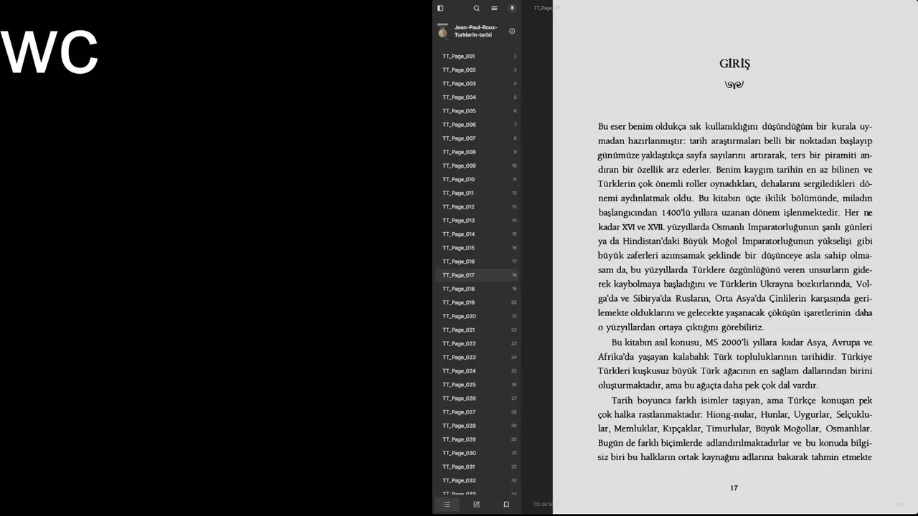The height and width of the screenshot is (516, 918).
Task: Switch to table of contents list tab
Action: point(447,505)
